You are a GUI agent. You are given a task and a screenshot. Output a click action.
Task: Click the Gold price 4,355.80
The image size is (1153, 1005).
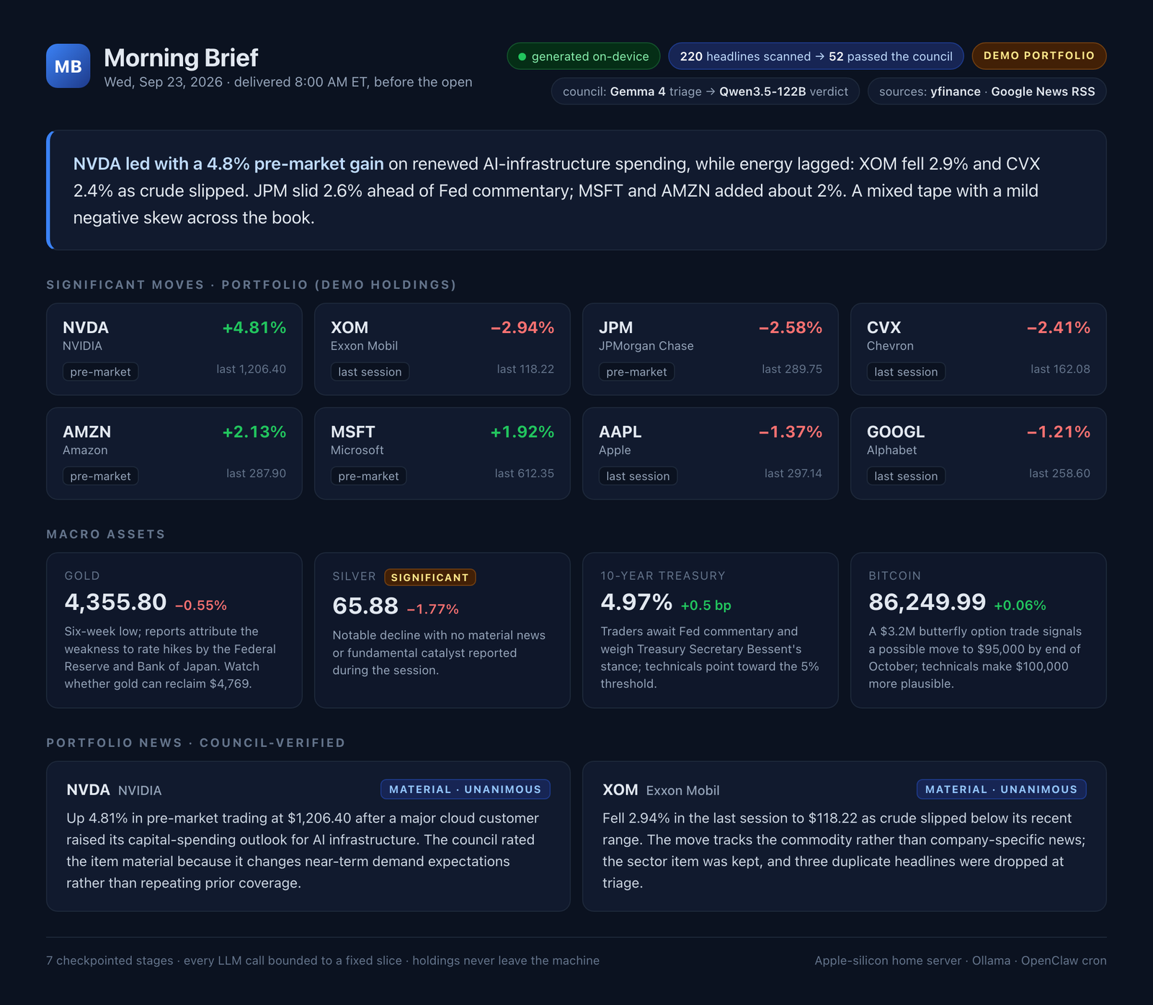point(115,602)
